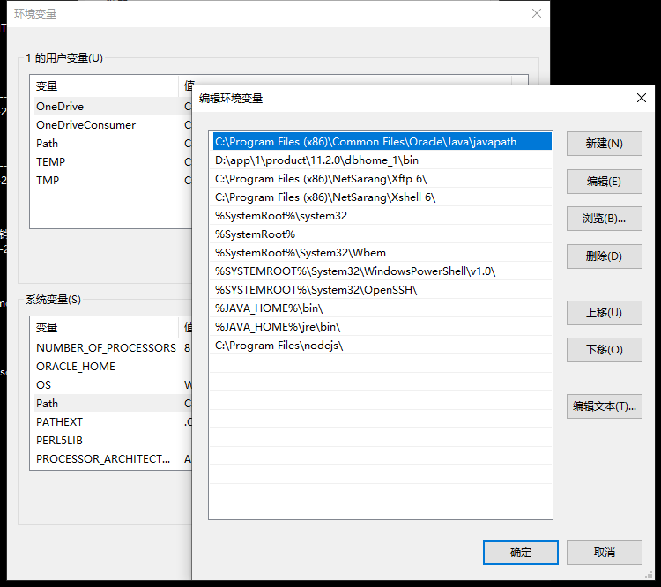Select the dbhome_1\bin path entry
This screenshot has height=587, width=661.
[x=382, y=160]
